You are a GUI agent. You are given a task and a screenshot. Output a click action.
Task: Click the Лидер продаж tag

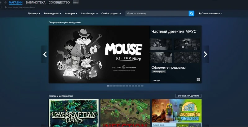click(158, 72)
